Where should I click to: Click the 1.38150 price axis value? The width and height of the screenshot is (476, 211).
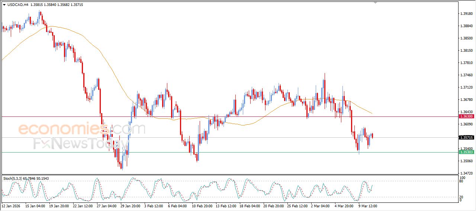(466, 51)
